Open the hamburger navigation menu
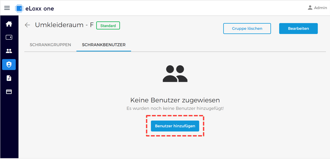Image resolution: width=330 pixels, height=159 pixels. [7, 8]
